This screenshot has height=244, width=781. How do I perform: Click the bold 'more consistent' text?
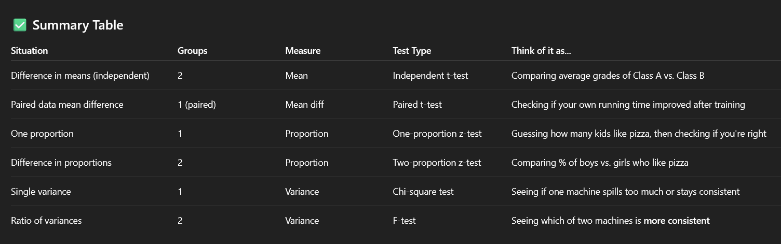pyautogui.click(x=677, y=221)
